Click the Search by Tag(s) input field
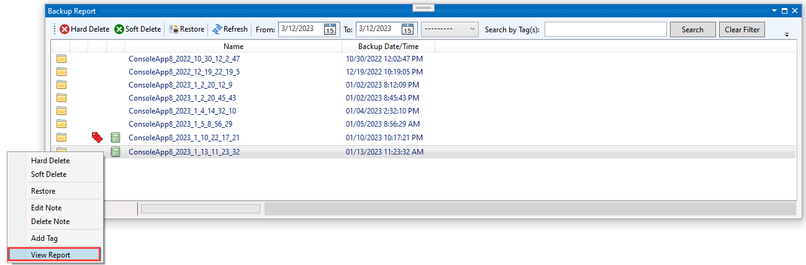806x265 pixels. [605, 29]
